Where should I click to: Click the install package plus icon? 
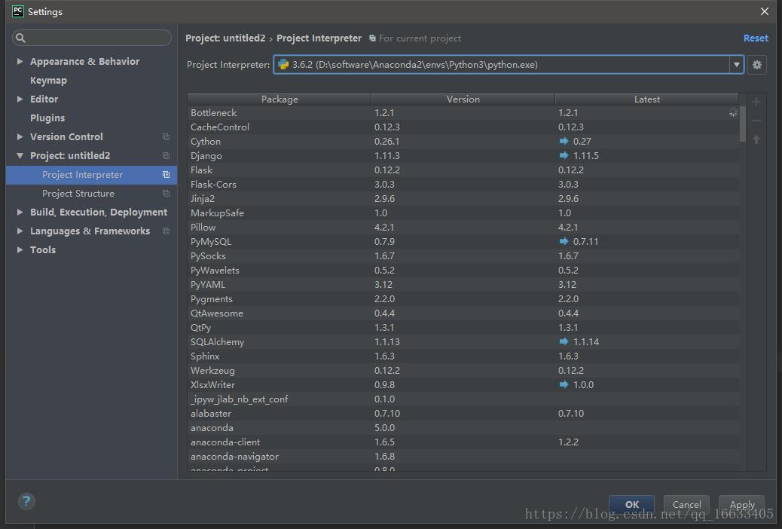click(x=756, y=102)
